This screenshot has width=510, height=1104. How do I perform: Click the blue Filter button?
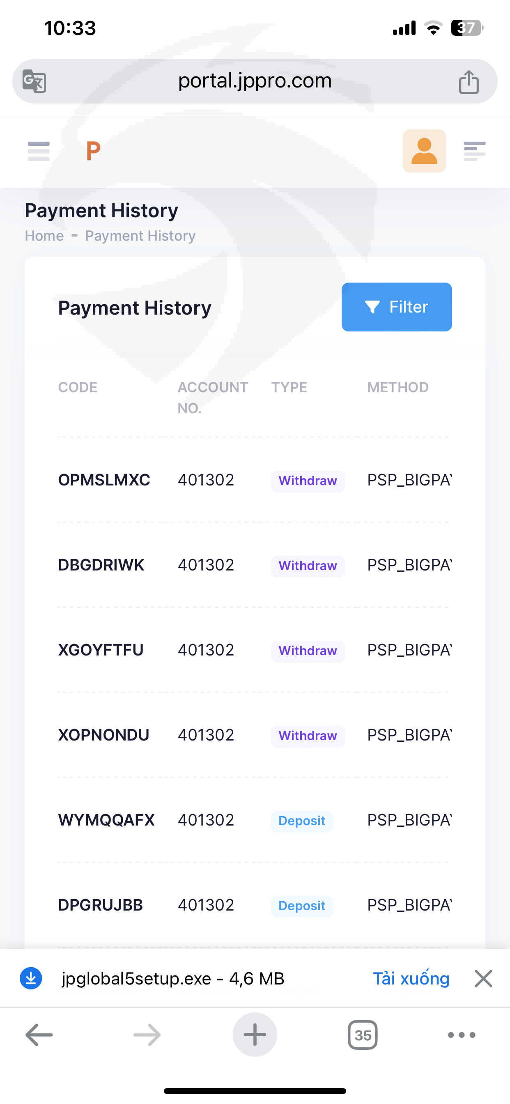pos(396,307)
